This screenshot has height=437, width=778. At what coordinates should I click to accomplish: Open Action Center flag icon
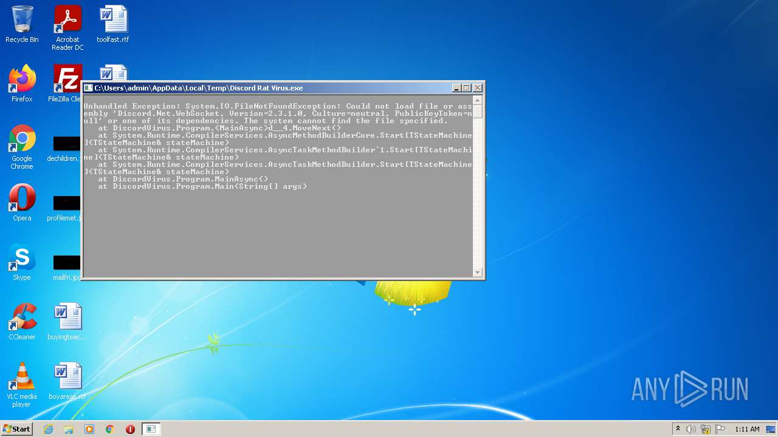coord(720,429)
